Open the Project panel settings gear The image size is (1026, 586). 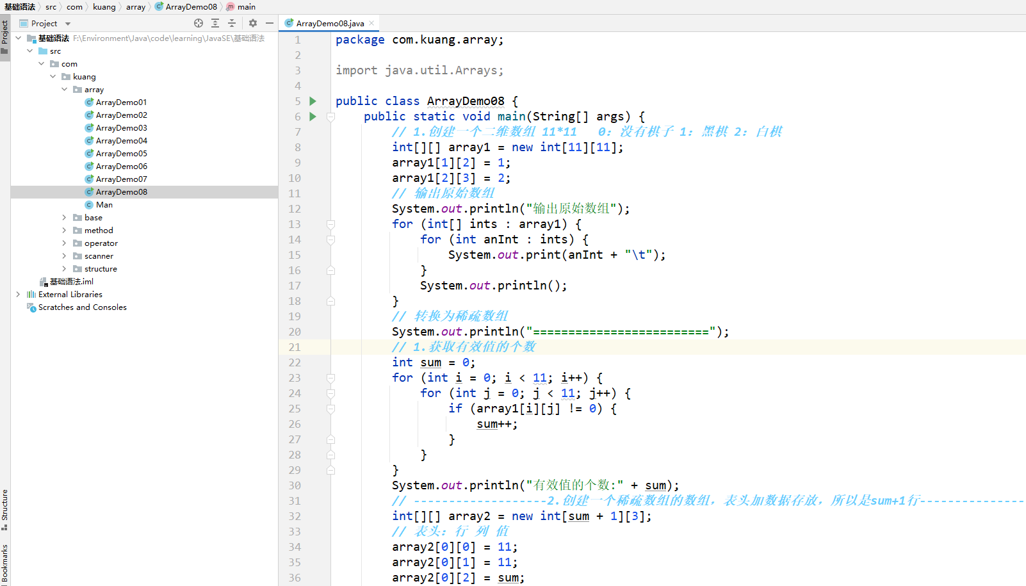(x=253, y=23)
